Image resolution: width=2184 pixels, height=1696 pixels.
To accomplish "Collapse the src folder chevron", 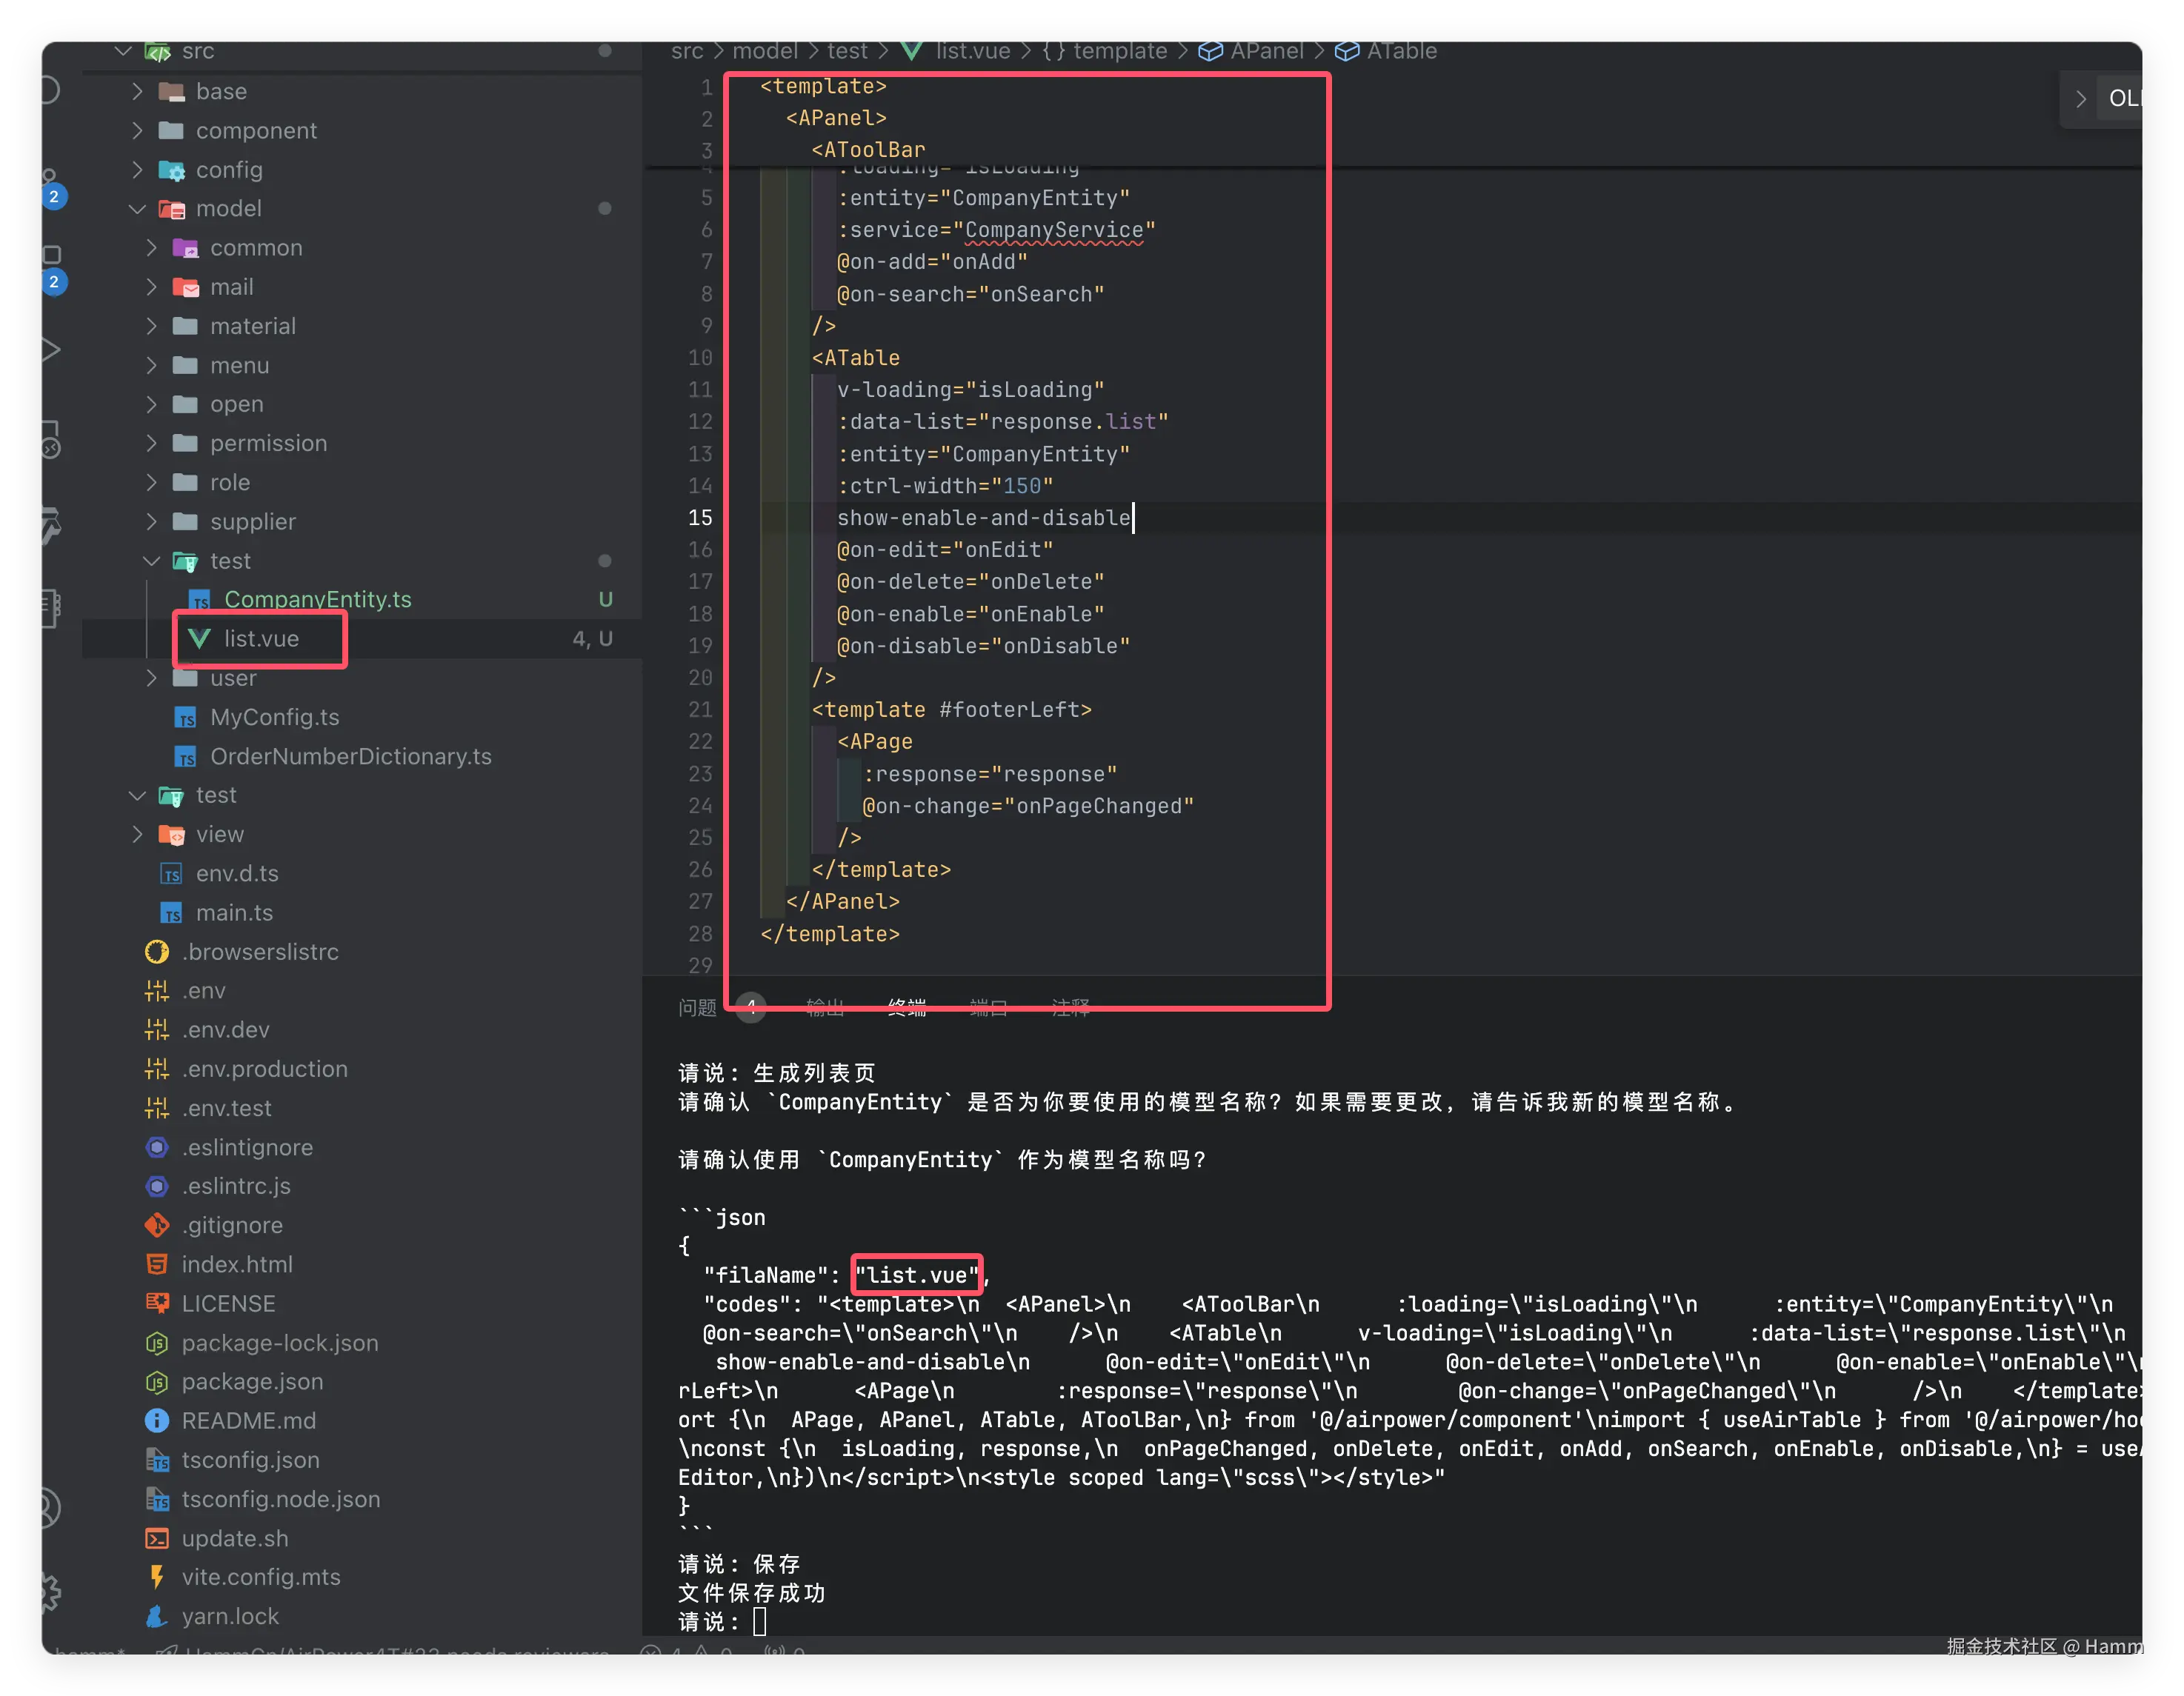I will point(123,51).
